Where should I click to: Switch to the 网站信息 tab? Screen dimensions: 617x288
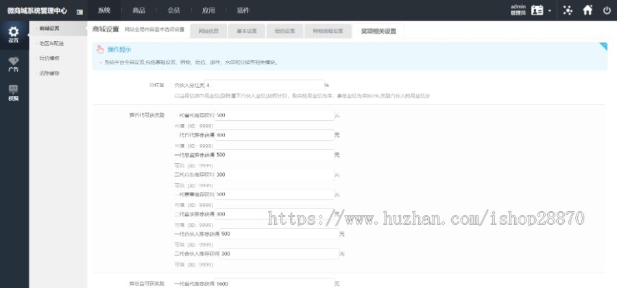point(208,31)
